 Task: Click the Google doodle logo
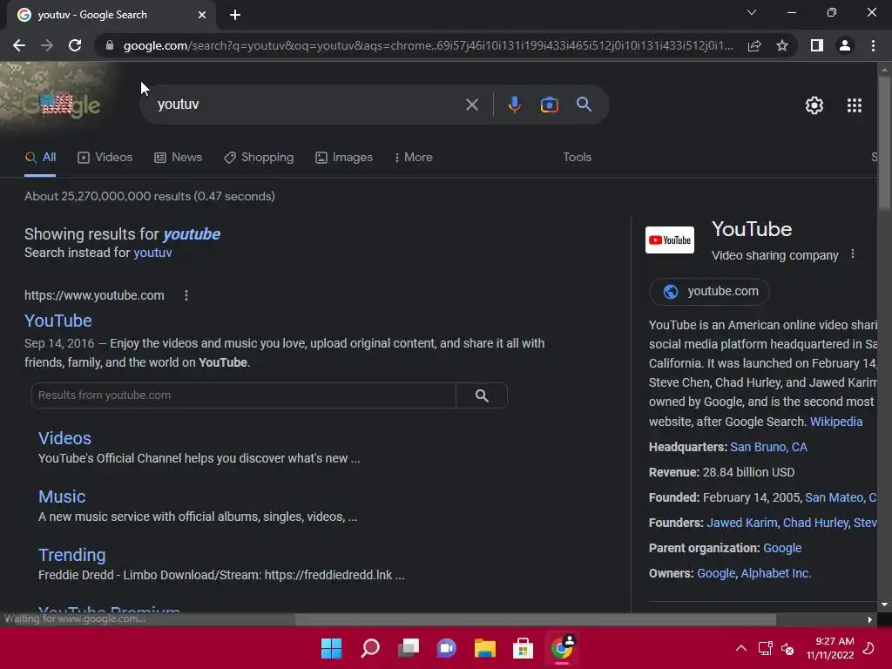click(62, 105)
